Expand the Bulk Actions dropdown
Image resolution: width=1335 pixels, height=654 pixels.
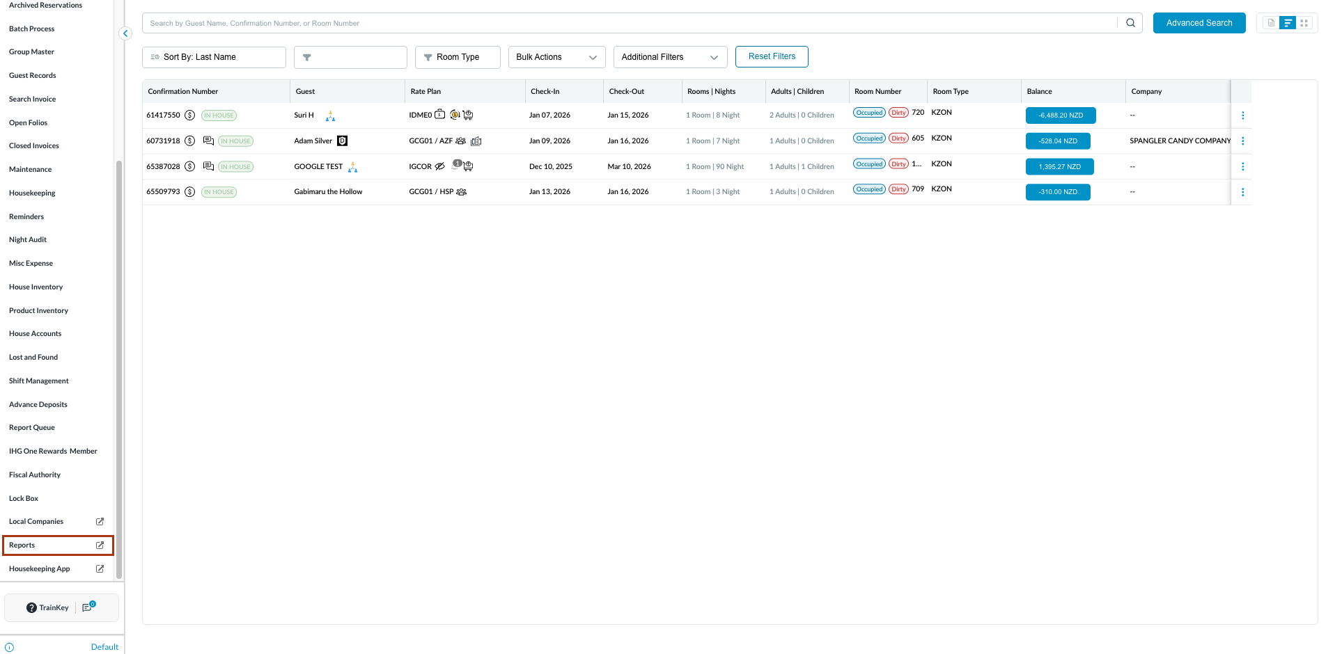tap(556, 57)
